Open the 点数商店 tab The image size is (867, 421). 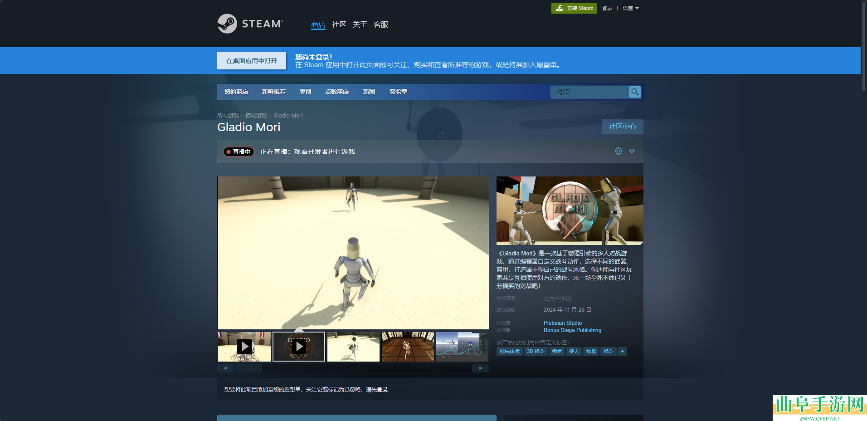coord(337,92)
